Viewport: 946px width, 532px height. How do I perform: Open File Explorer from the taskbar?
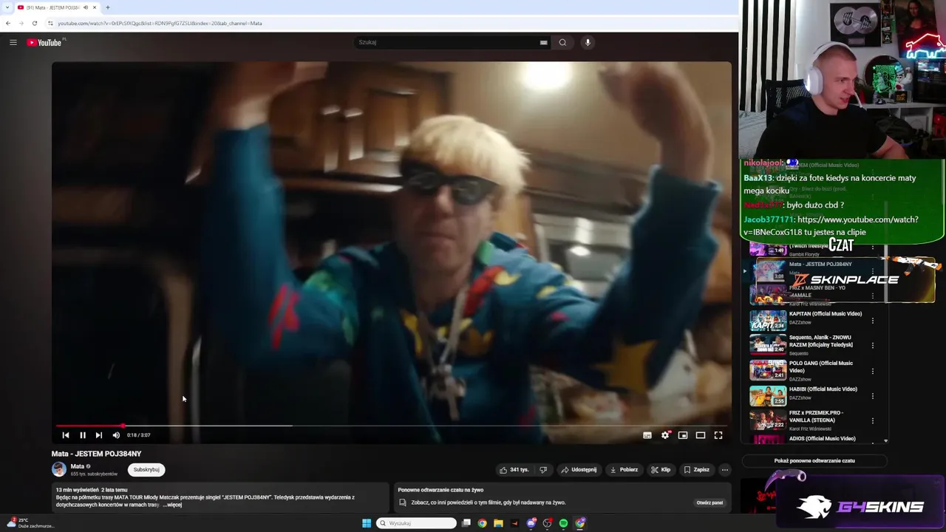(499, 523)
